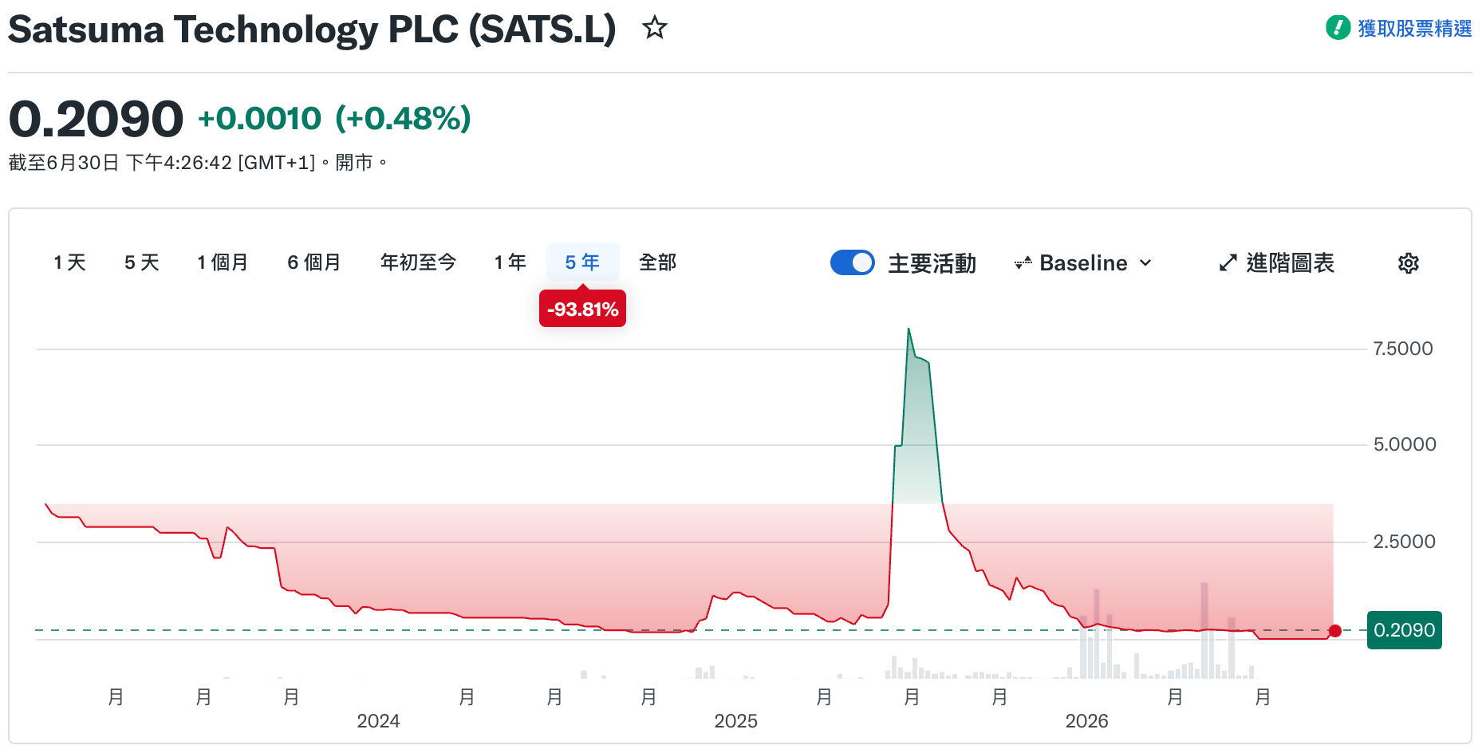This screenshot has width=1482, height=753.
Task: Open chart settings gear icon
Action: 1409,263
